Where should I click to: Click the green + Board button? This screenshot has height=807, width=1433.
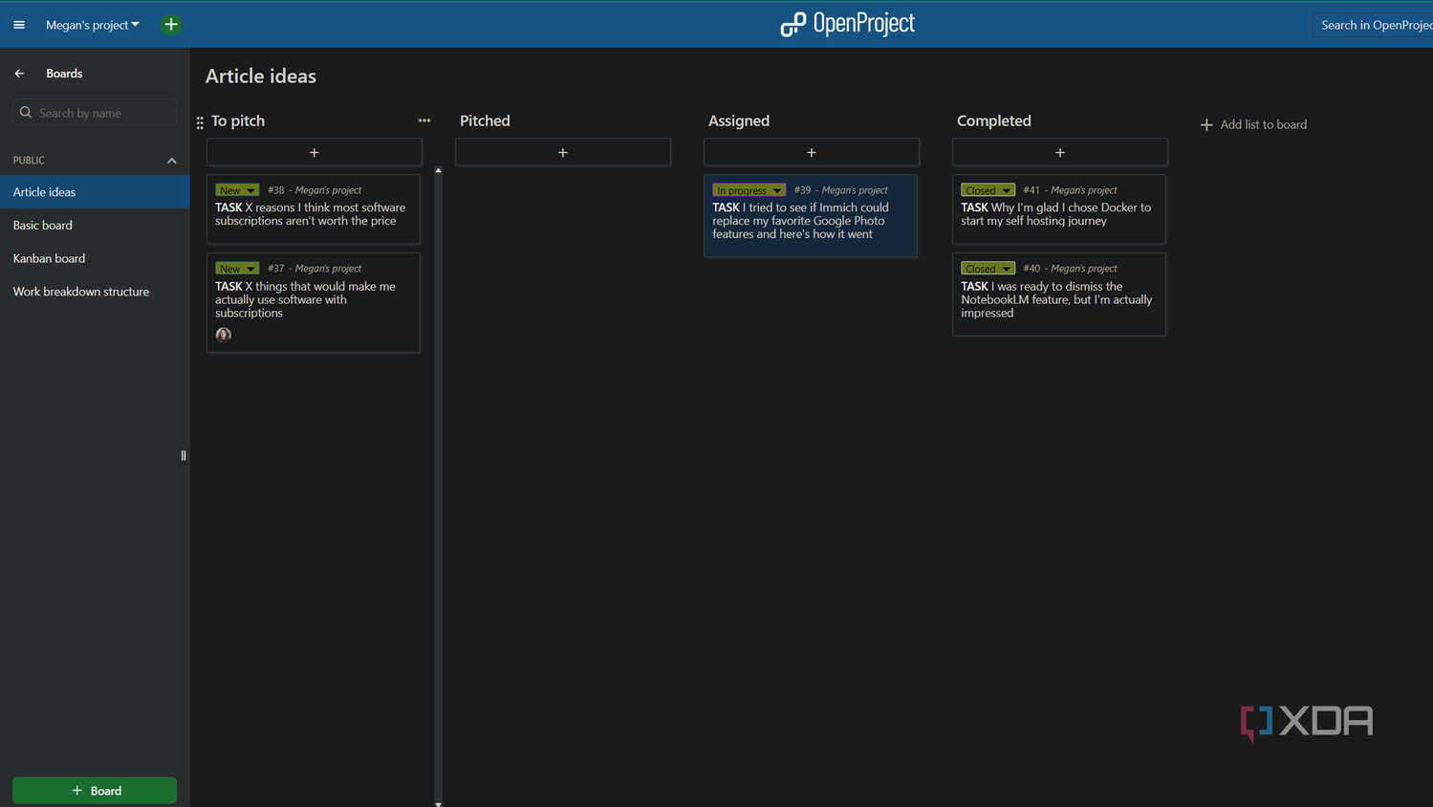point(95,791)
